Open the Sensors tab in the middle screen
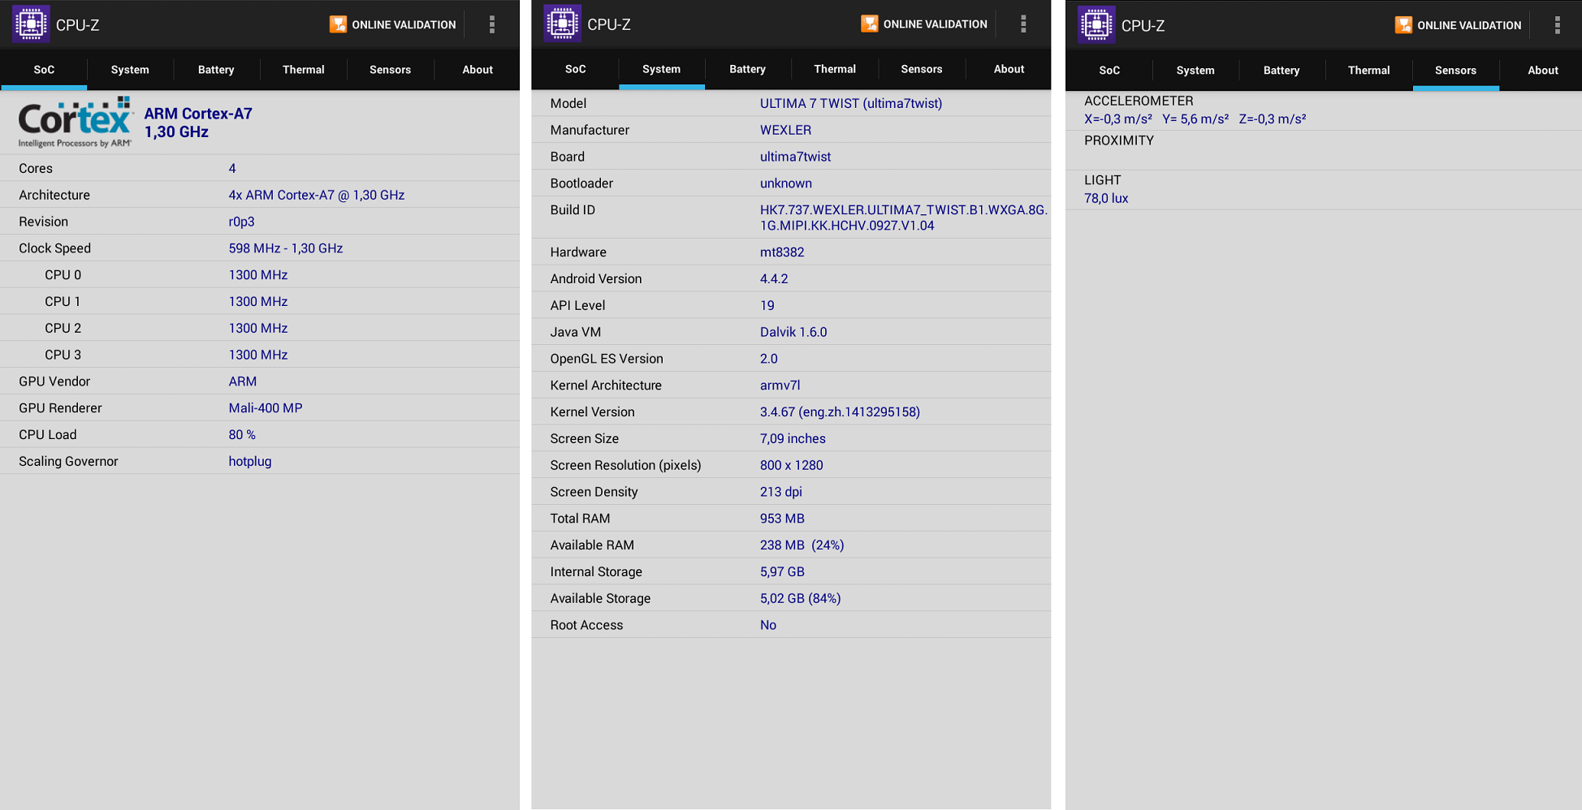This screenshot has height=810, width=1582. pos(921,69)
